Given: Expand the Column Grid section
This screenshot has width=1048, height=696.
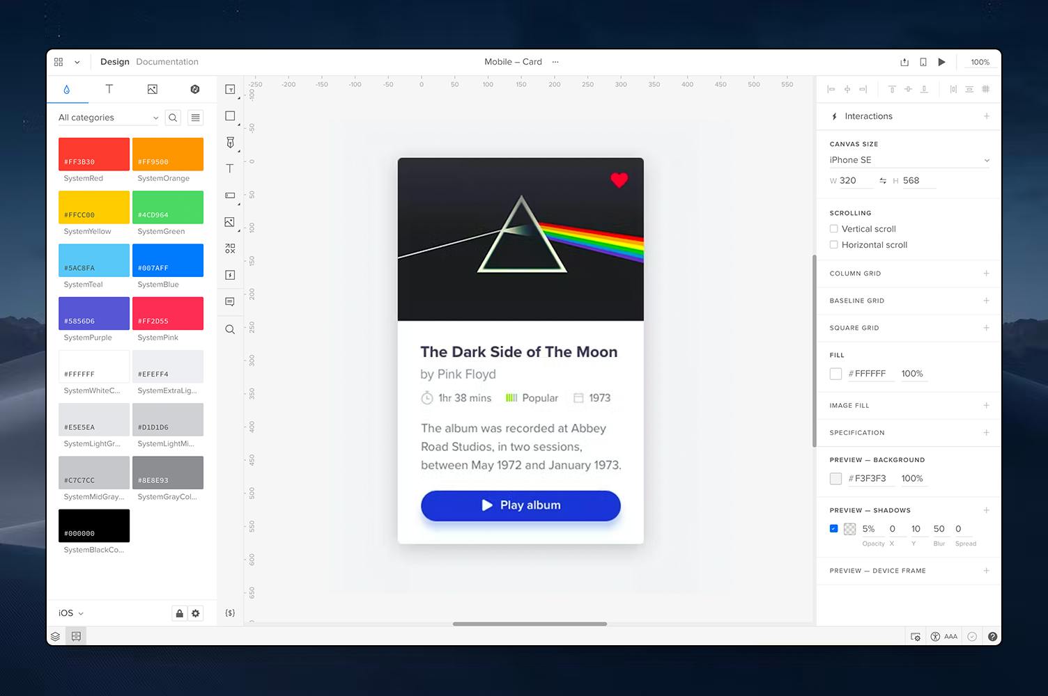Looking at the screenshot, I should pyautogui.click(x=986, y=273).
